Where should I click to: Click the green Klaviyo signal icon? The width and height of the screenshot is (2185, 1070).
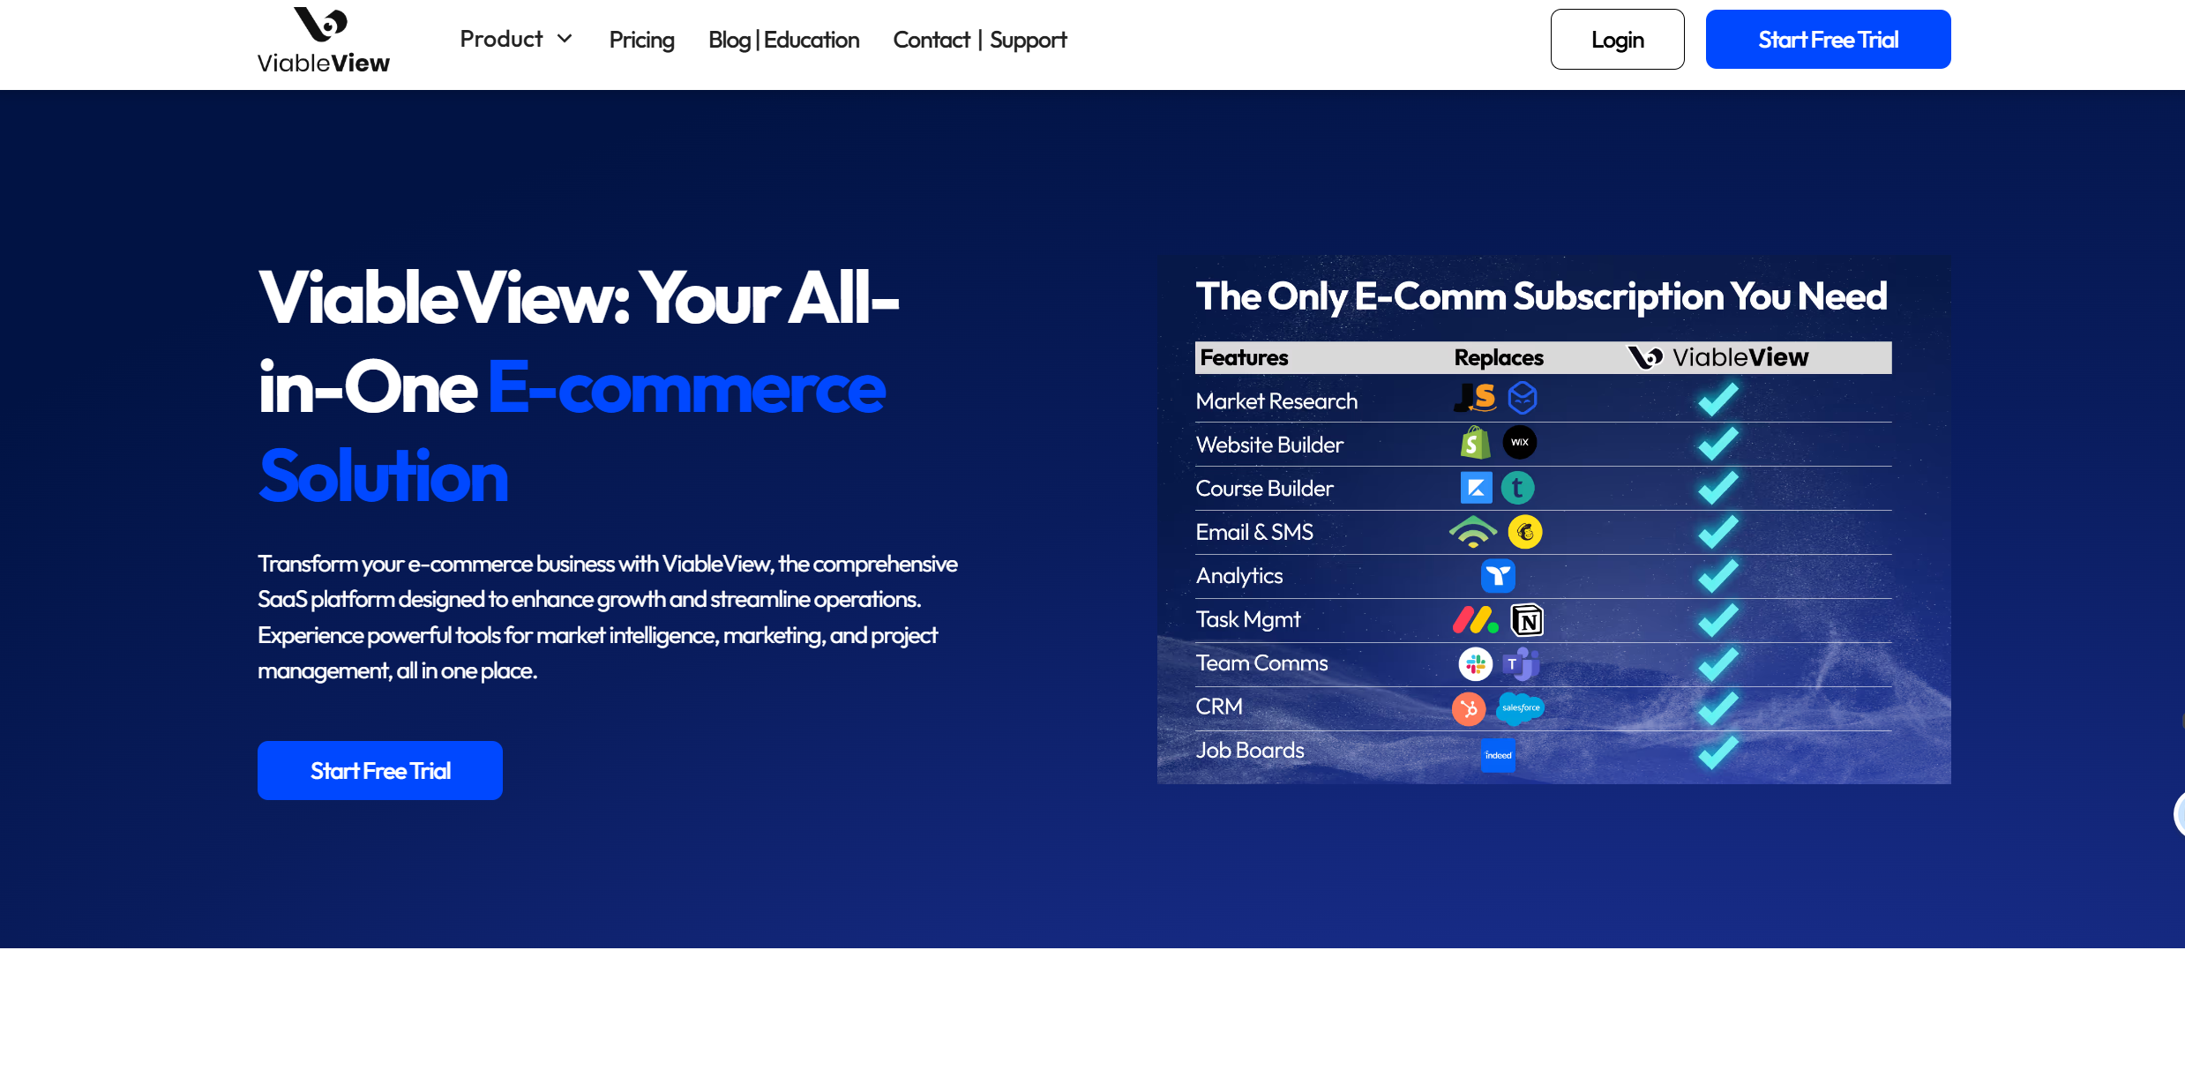1472,532
